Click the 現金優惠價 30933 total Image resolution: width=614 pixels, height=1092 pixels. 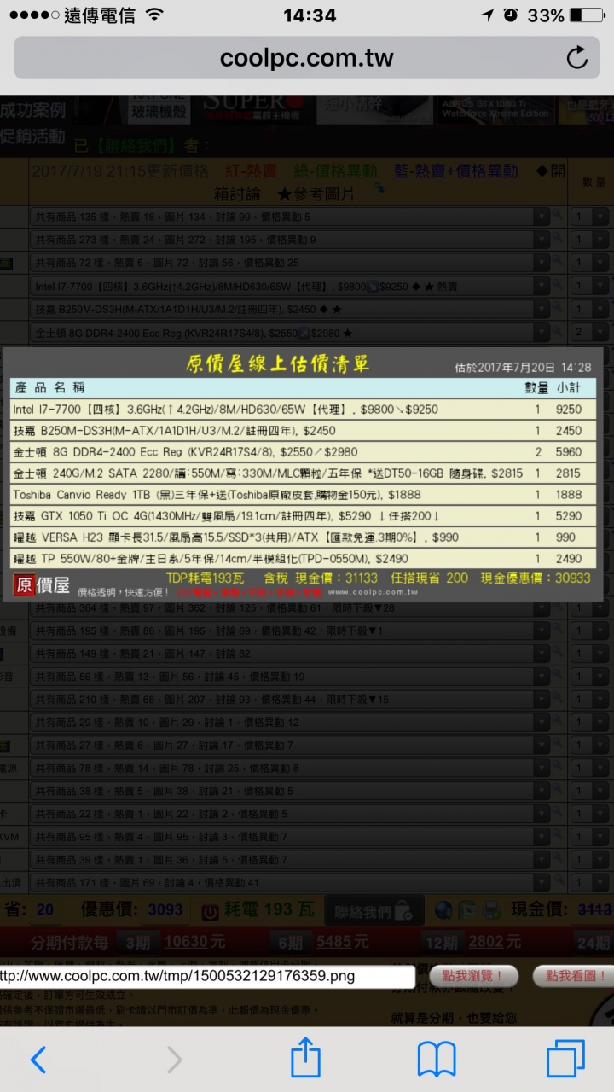[536, 578]
